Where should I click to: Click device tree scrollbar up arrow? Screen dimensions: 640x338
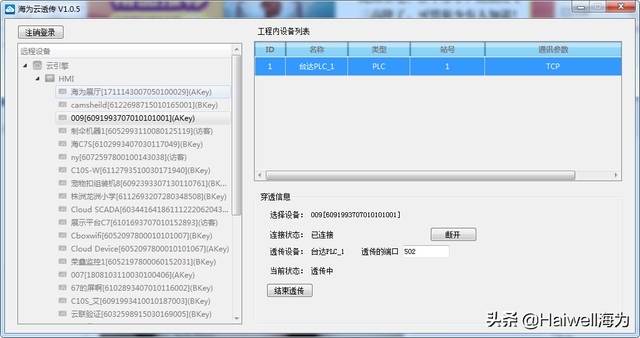tap(237, 49)
